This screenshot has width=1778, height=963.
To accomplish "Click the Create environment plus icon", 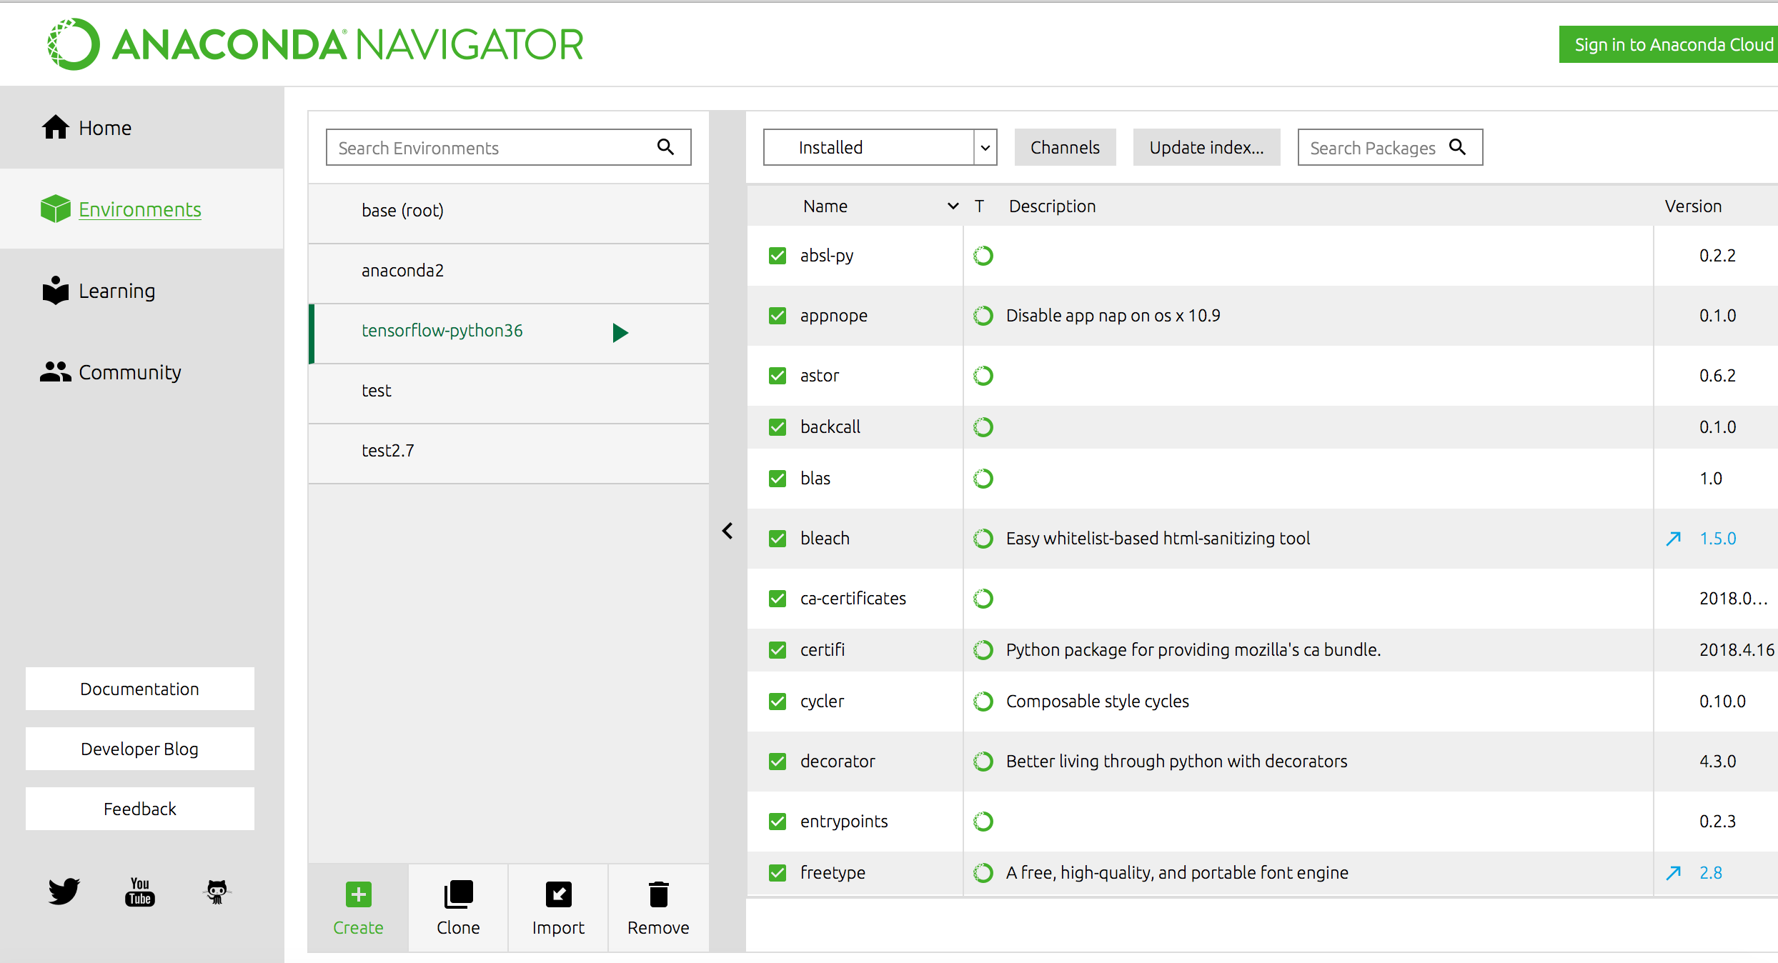I will (358, 894).
